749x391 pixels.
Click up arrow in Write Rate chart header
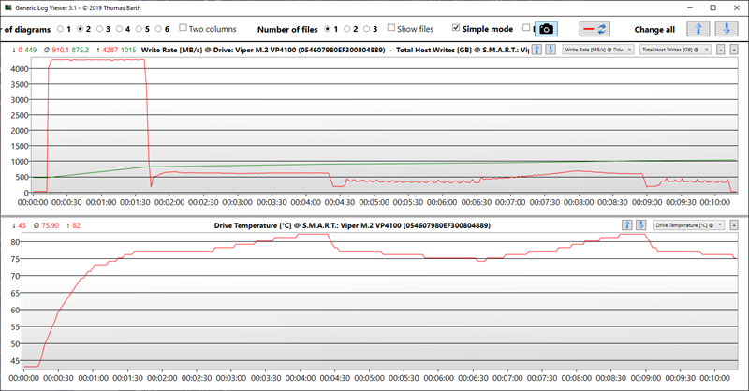[x=536, y=49]
